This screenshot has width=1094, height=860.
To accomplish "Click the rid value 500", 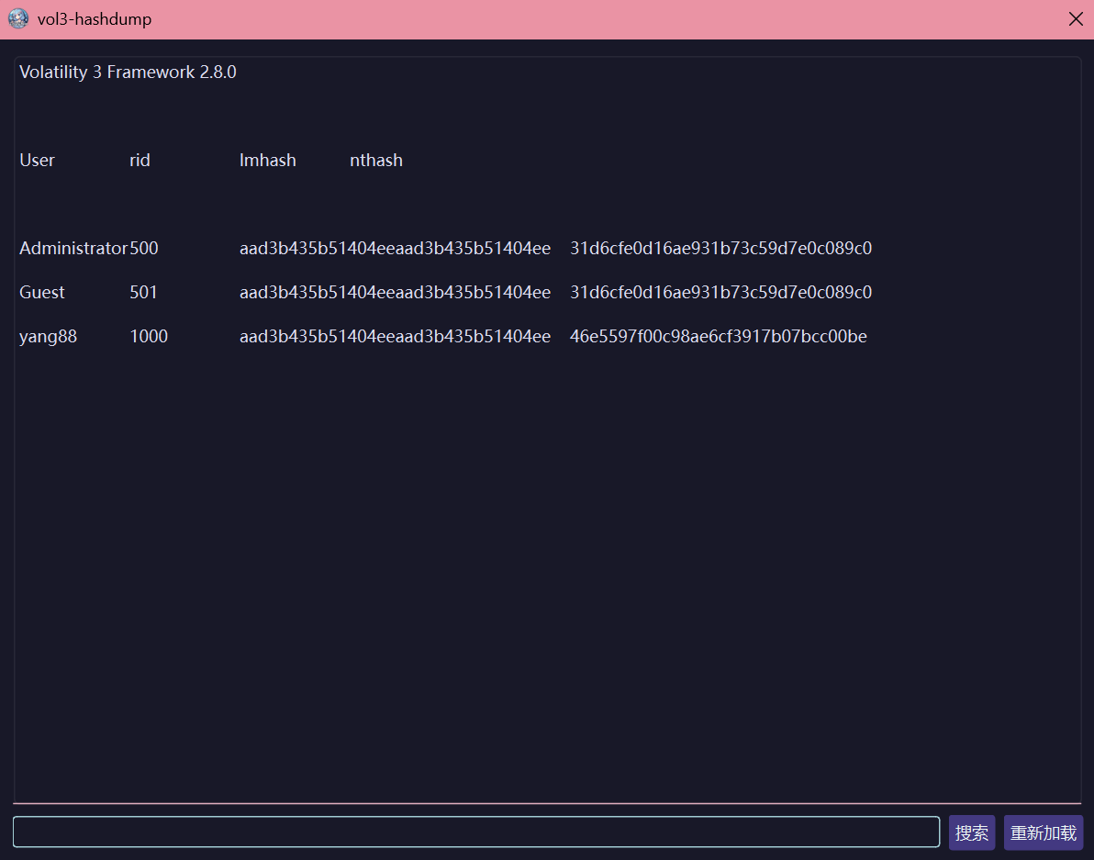I will pyautogui.click(x=144, y=249).
